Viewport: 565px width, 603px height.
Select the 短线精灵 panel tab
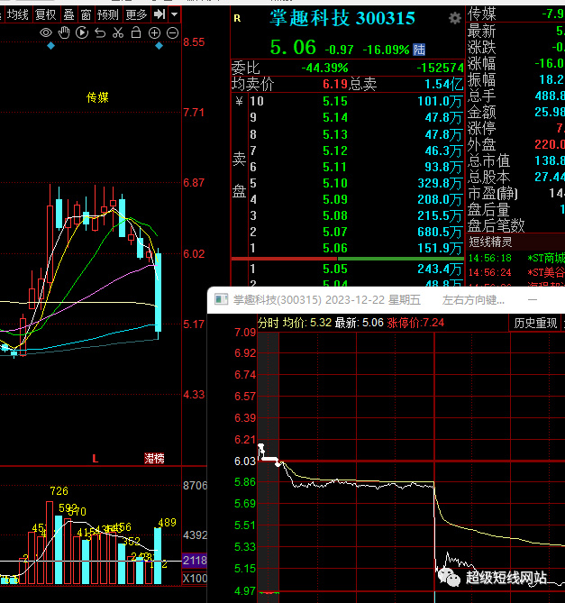coord(490,242)
